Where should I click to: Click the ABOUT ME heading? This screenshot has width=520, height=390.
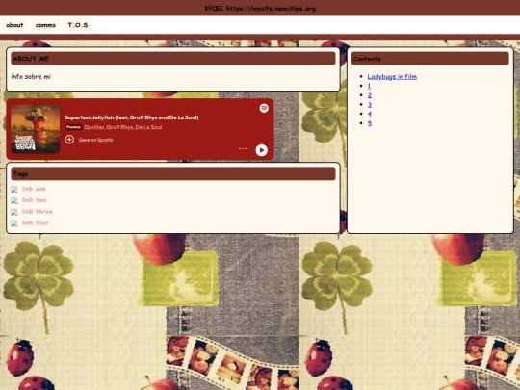click(173, 59)
